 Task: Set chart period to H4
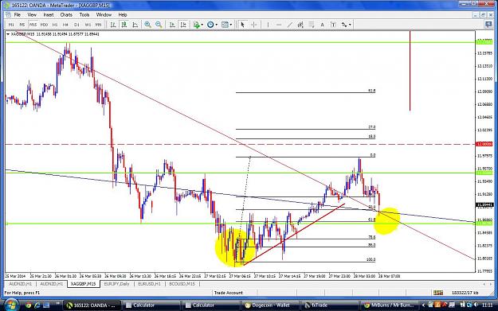tap(65, 25)
